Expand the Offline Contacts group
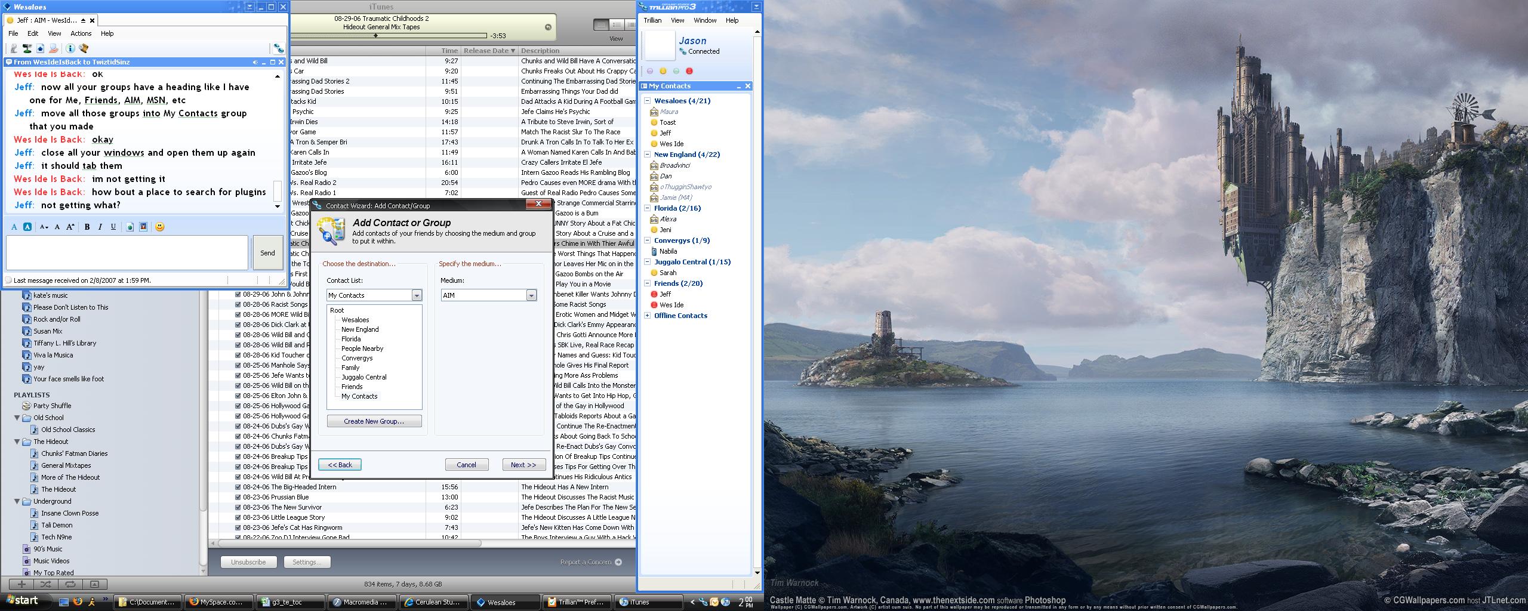Viewport: 1528px width, 611px height. click(x=648, y=316)
